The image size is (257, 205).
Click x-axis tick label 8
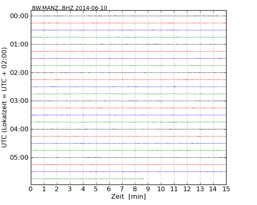coord(135,189)
